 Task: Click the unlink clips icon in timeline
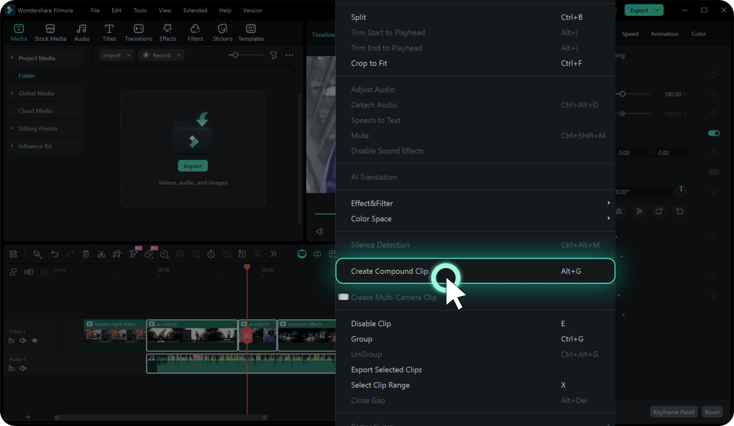pyautogui.click(x=13, y=272)
